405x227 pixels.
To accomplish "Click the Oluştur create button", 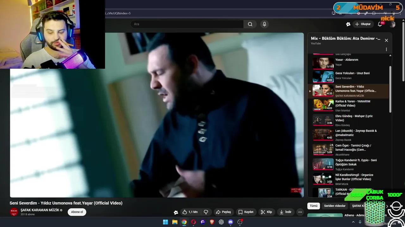I will click(363, 24).
